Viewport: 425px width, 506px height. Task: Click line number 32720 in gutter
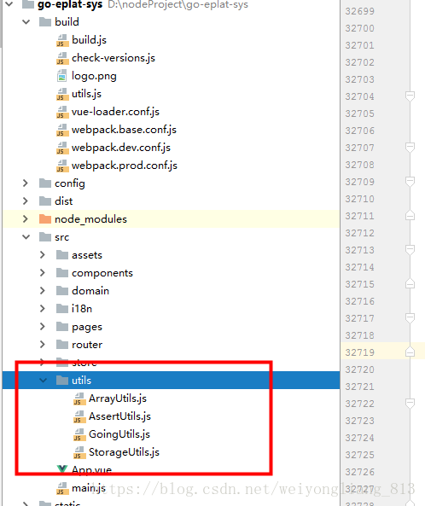click(359, 369)
